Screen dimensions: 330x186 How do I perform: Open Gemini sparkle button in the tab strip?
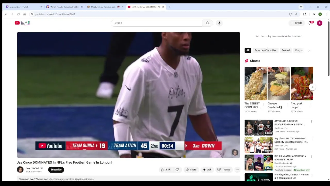coord(301,7)
